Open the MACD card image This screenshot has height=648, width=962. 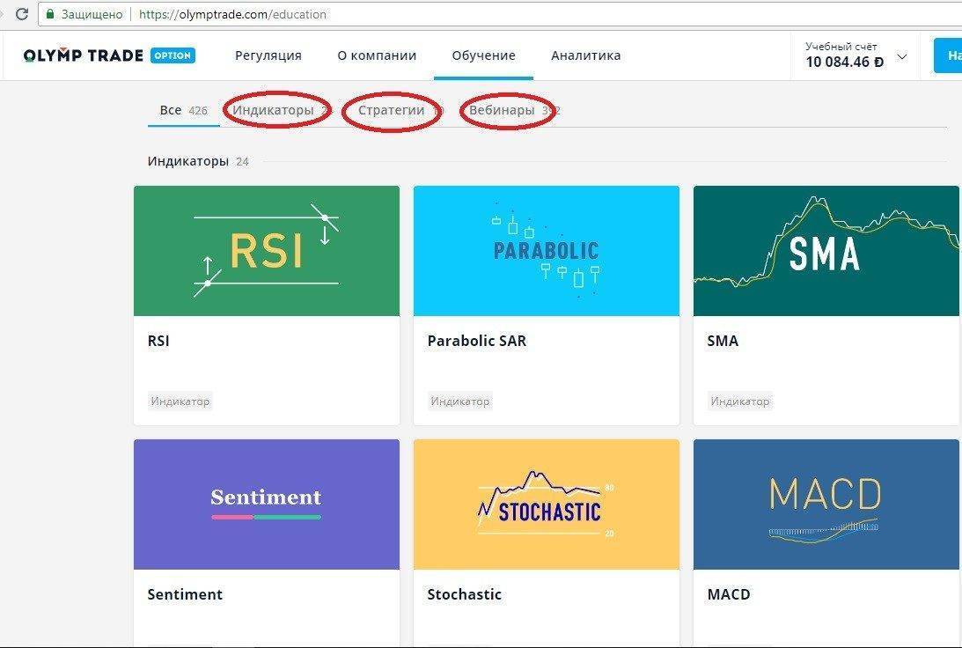[826, 504]
